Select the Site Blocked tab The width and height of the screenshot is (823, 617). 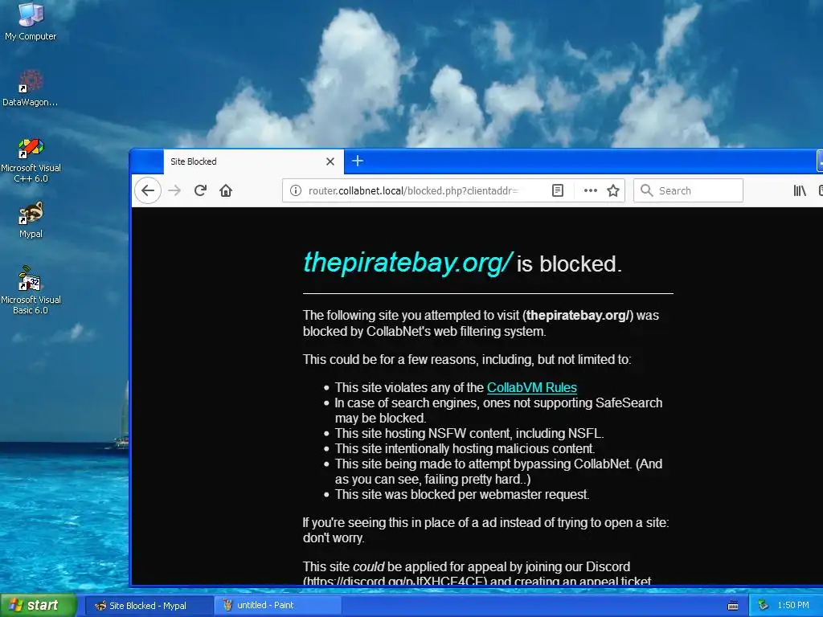tap(253, 161)
